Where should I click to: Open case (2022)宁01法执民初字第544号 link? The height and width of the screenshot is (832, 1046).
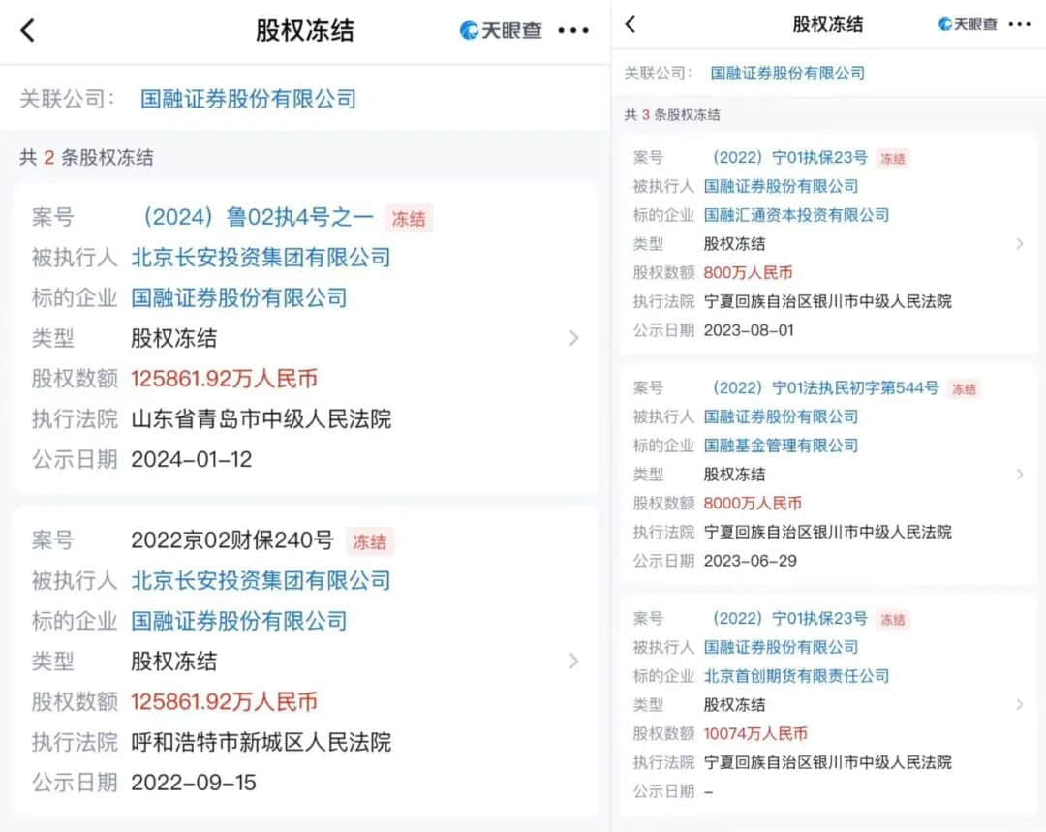coord(825,387)
